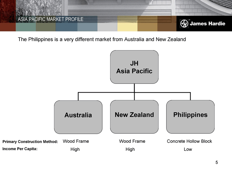Select the Low income value under Philippines

(x=188, y=149)
